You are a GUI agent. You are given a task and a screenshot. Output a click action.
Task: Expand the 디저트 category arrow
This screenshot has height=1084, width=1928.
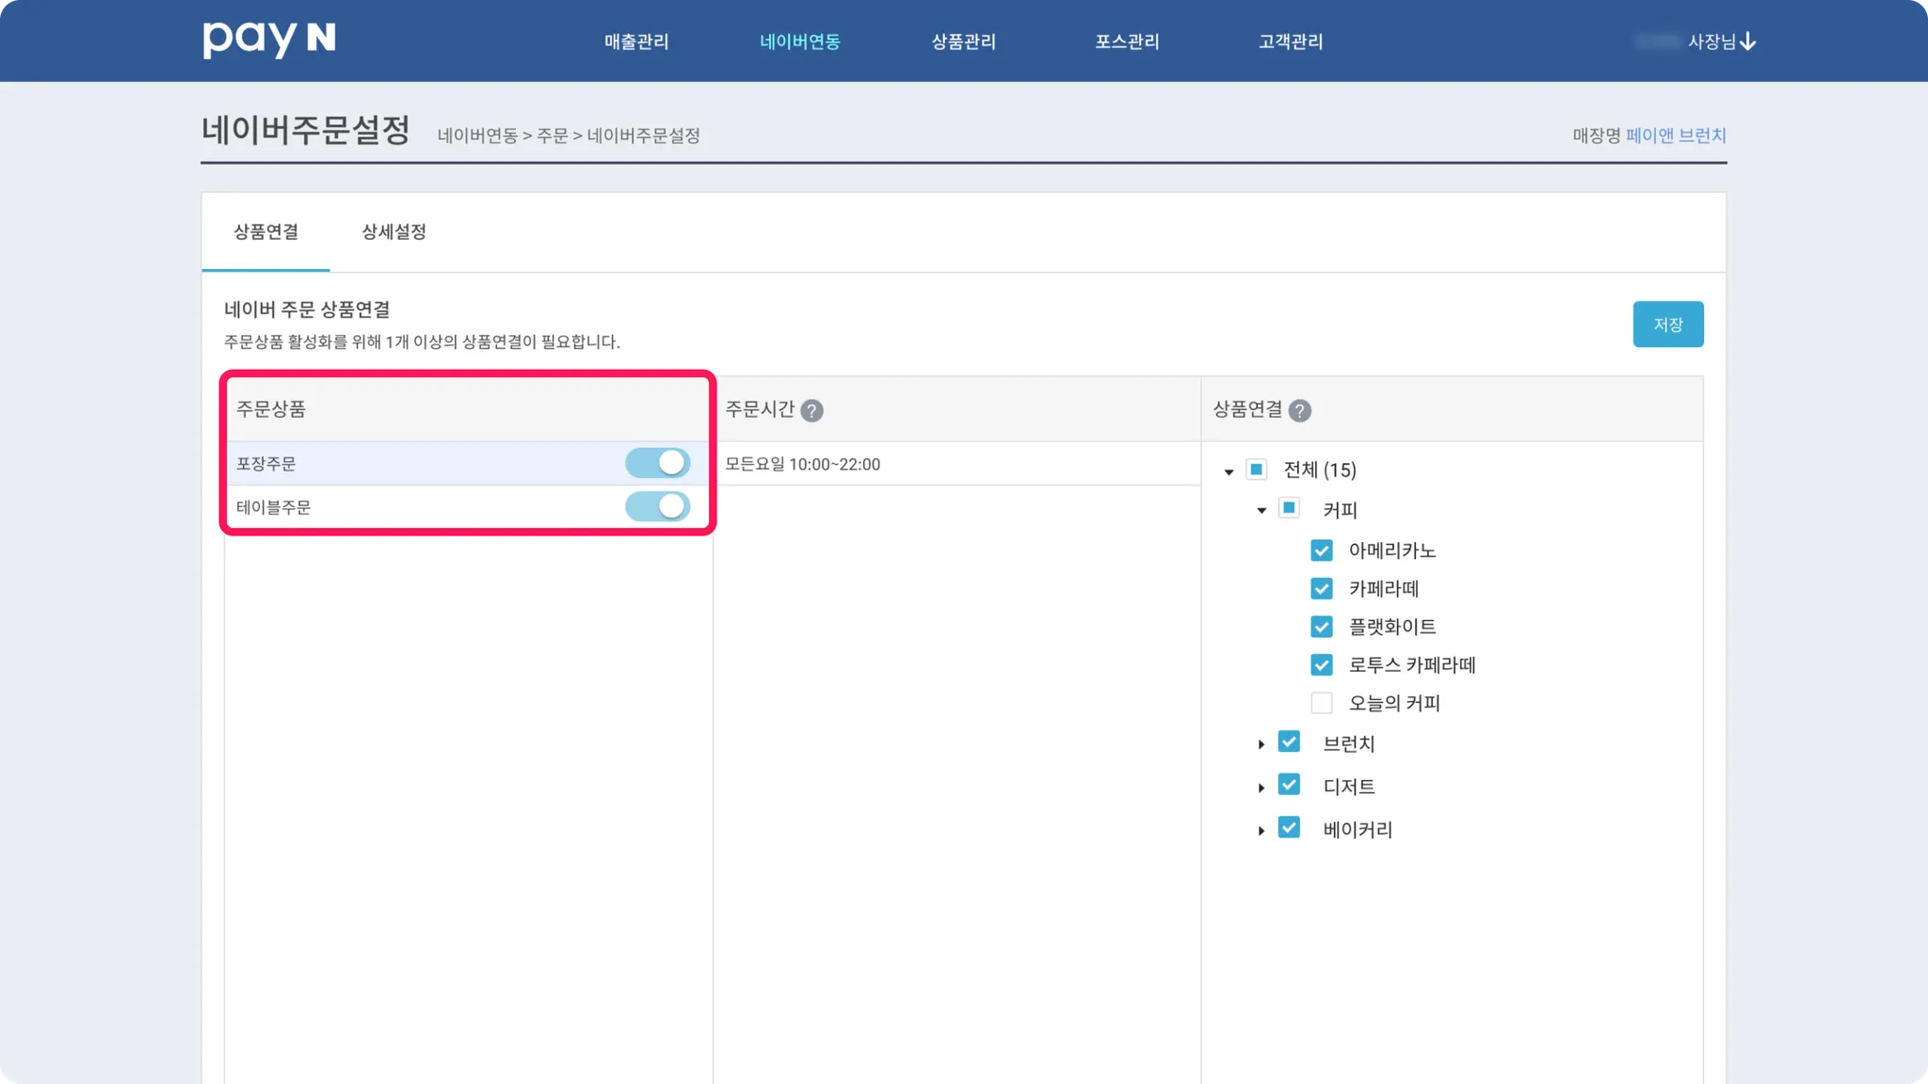1261,788
